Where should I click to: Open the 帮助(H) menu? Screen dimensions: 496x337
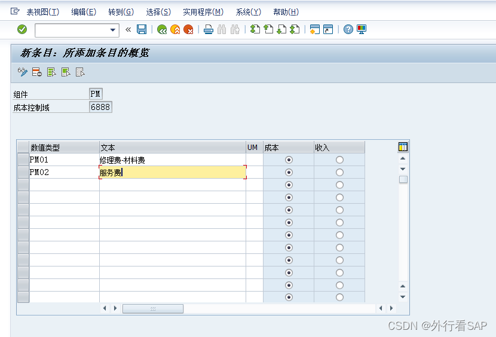pos(286,12)
